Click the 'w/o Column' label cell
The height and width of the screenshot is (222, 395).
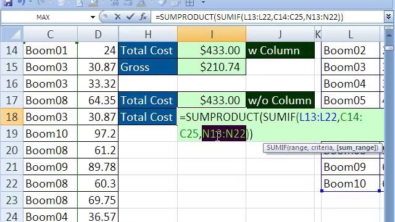pos(280,100)
